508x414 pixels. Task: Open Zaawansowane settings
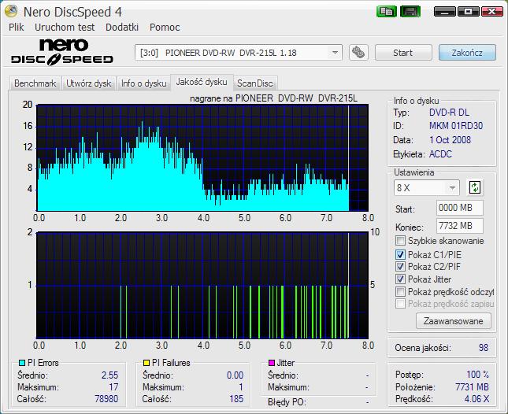453,321
